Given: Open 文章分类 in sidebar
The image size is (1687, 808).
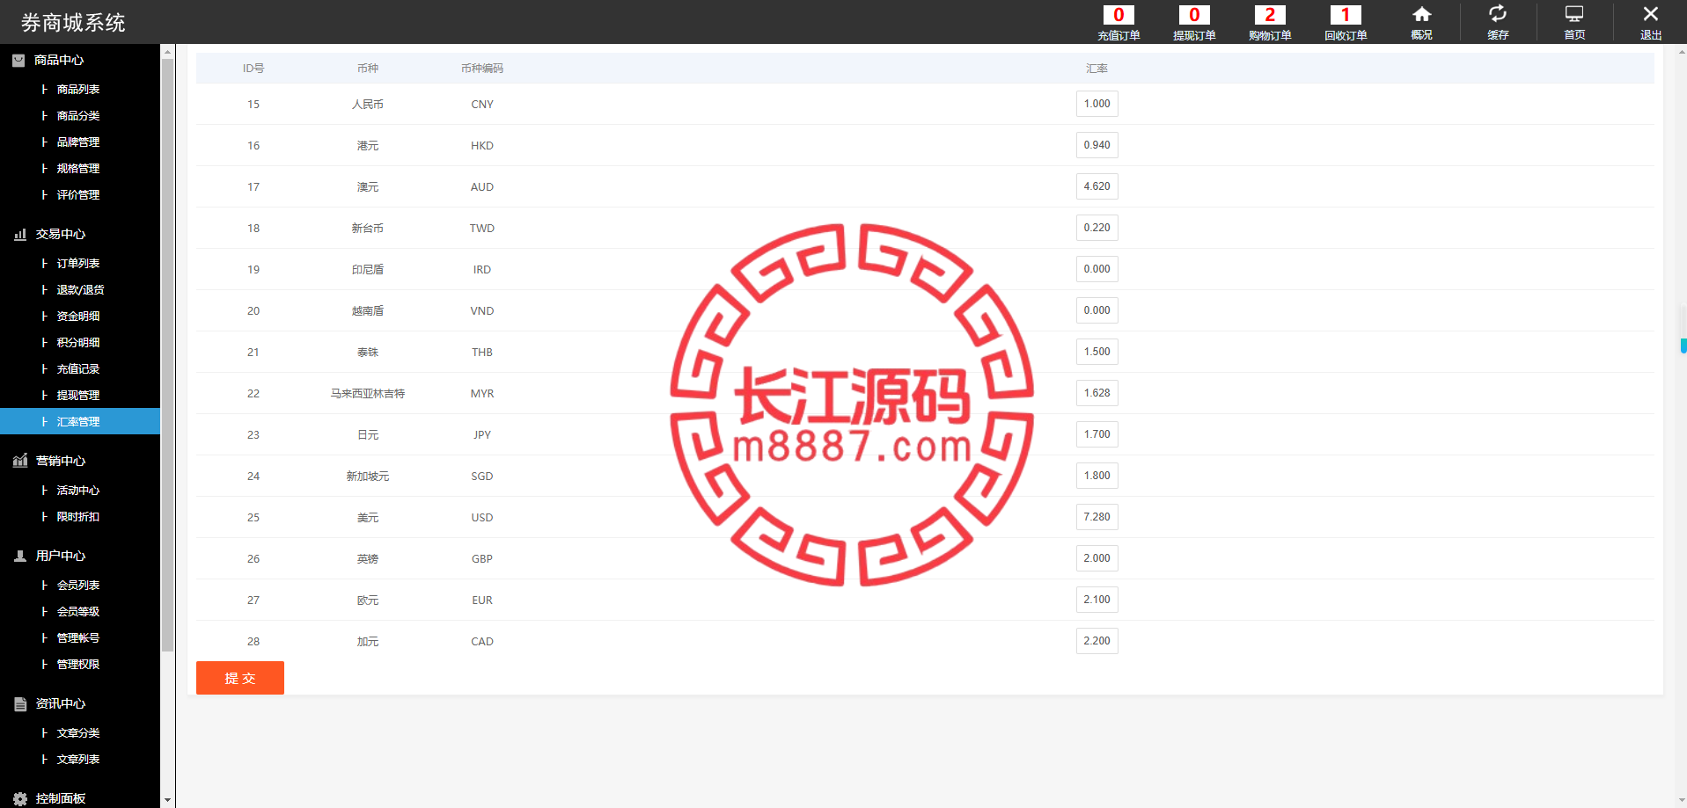Looking at the screenshot, I should 78,733.
